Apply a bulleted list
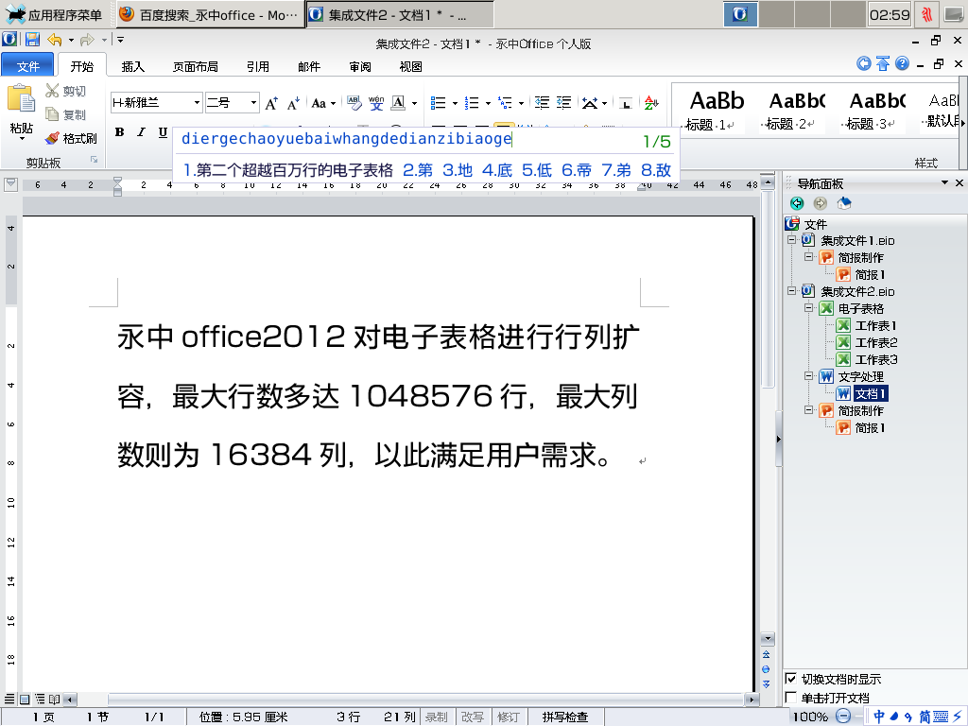 point(439,103)
